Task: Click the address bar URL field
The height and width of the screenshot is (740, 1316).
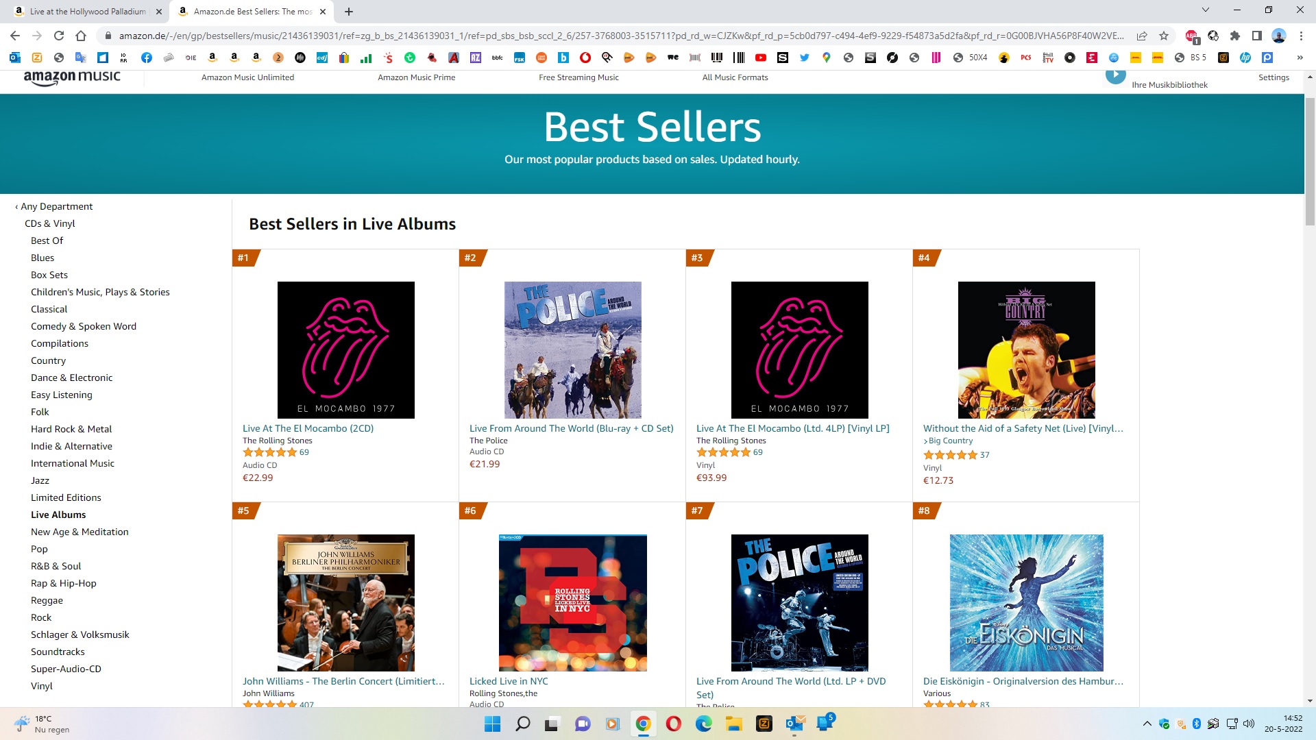Action: pos(620,36)
